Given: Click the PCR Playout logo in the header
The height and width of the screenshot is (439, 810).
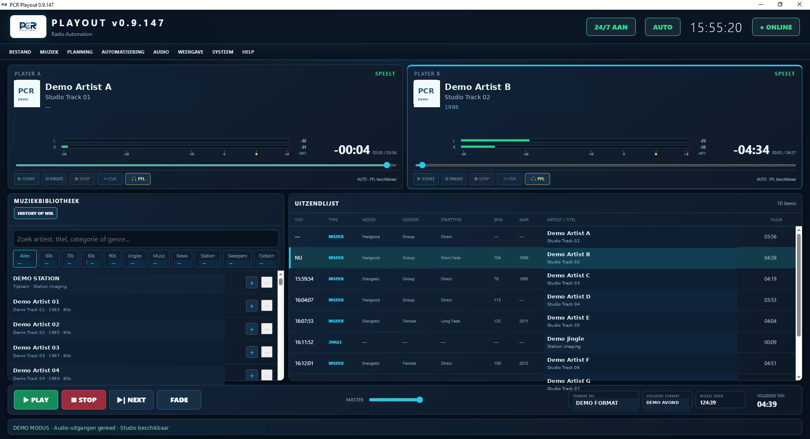Looking at the screenshot, I should click(x=28, y=27).
